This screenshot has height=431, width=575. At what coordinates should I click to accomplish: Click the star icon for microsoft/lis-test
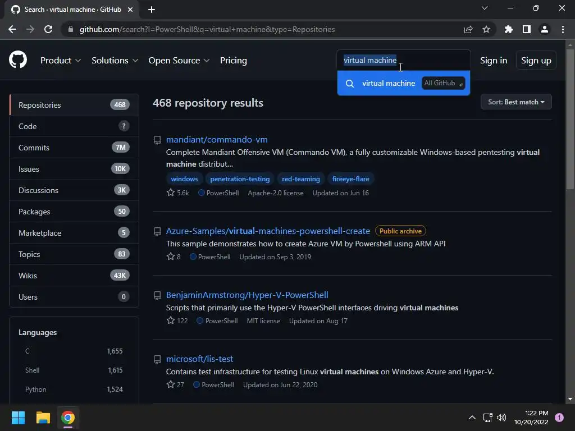(x=171, y=384)
